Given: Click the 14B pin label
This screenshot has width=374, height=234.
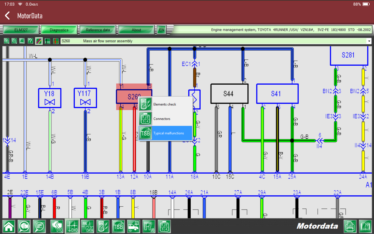Looking at the screenshot, I should coord(50,177).
